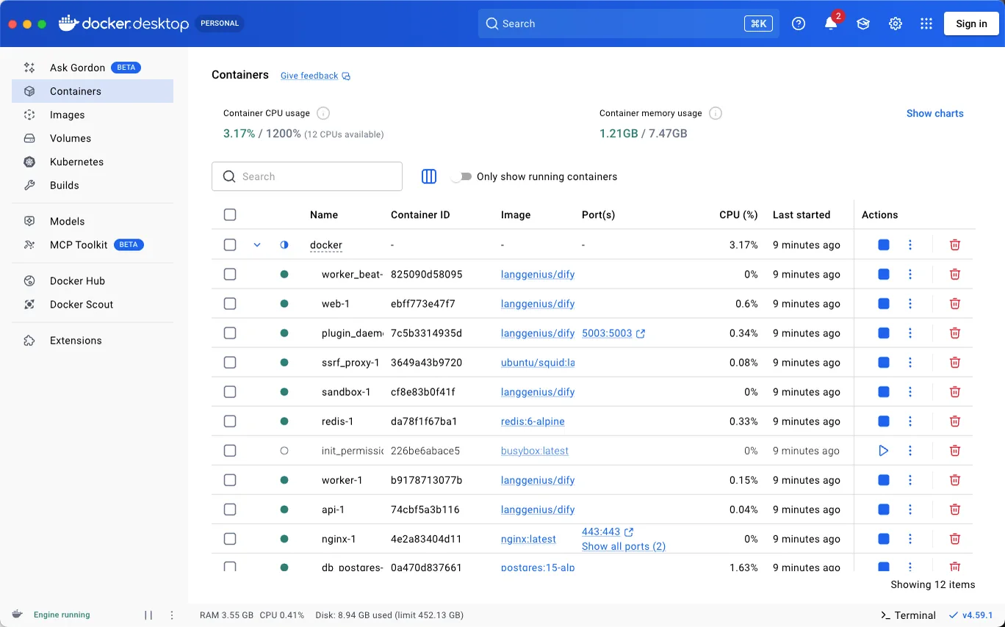Stop the redis-1 container
The height and width of the screenshot is (627, 1005).
point(884,421)
